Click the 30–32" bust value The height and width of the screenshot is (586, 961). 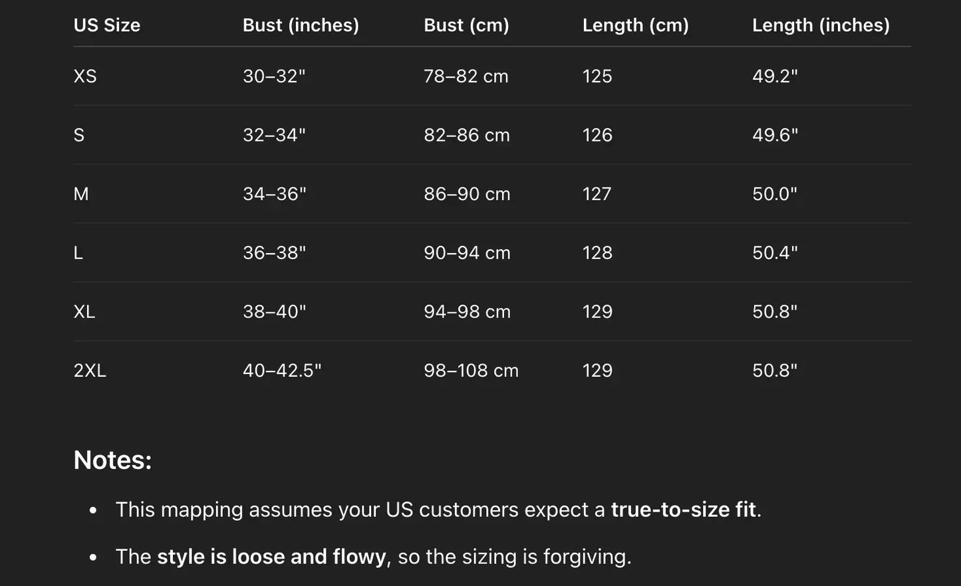[x=274, y=76]
